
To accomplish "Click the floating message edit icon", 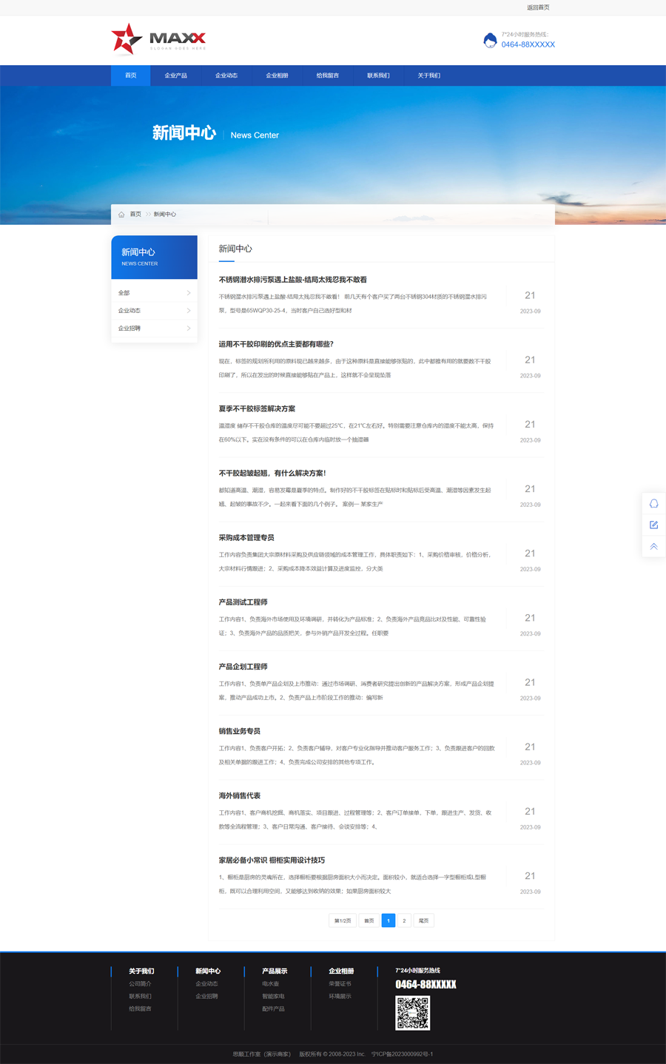I will 653,525.
